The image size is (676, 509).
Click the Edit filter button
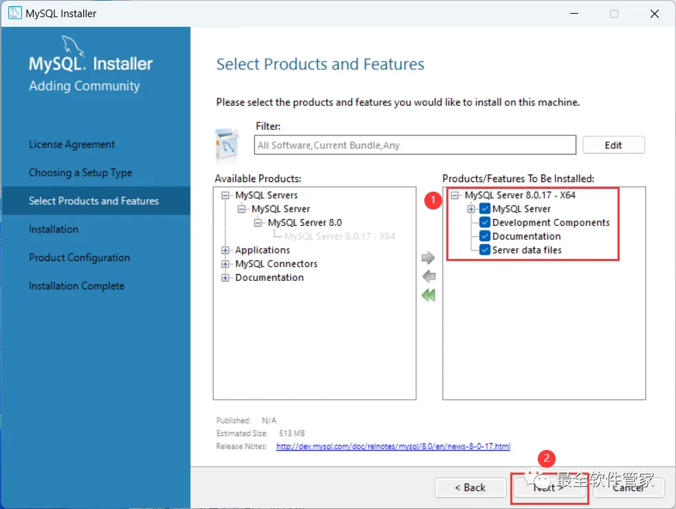pos(613,145)
